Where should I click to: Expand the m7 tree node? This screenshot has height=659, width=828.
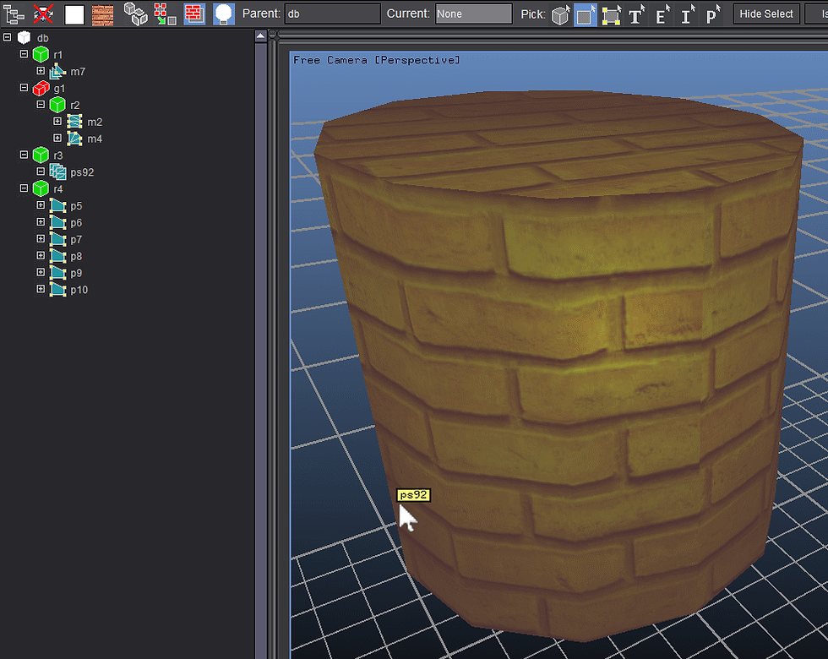(41, 71)
